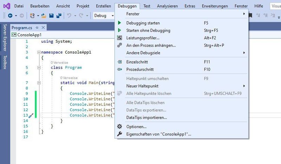The width and height of the screenshot is (281, 164).
Task: Click the green play icon for Debugging starten
Action: (119, 23)
